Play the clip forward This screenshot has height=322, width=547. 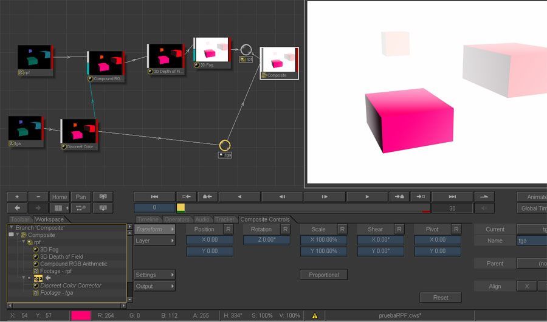click(367, 197)
